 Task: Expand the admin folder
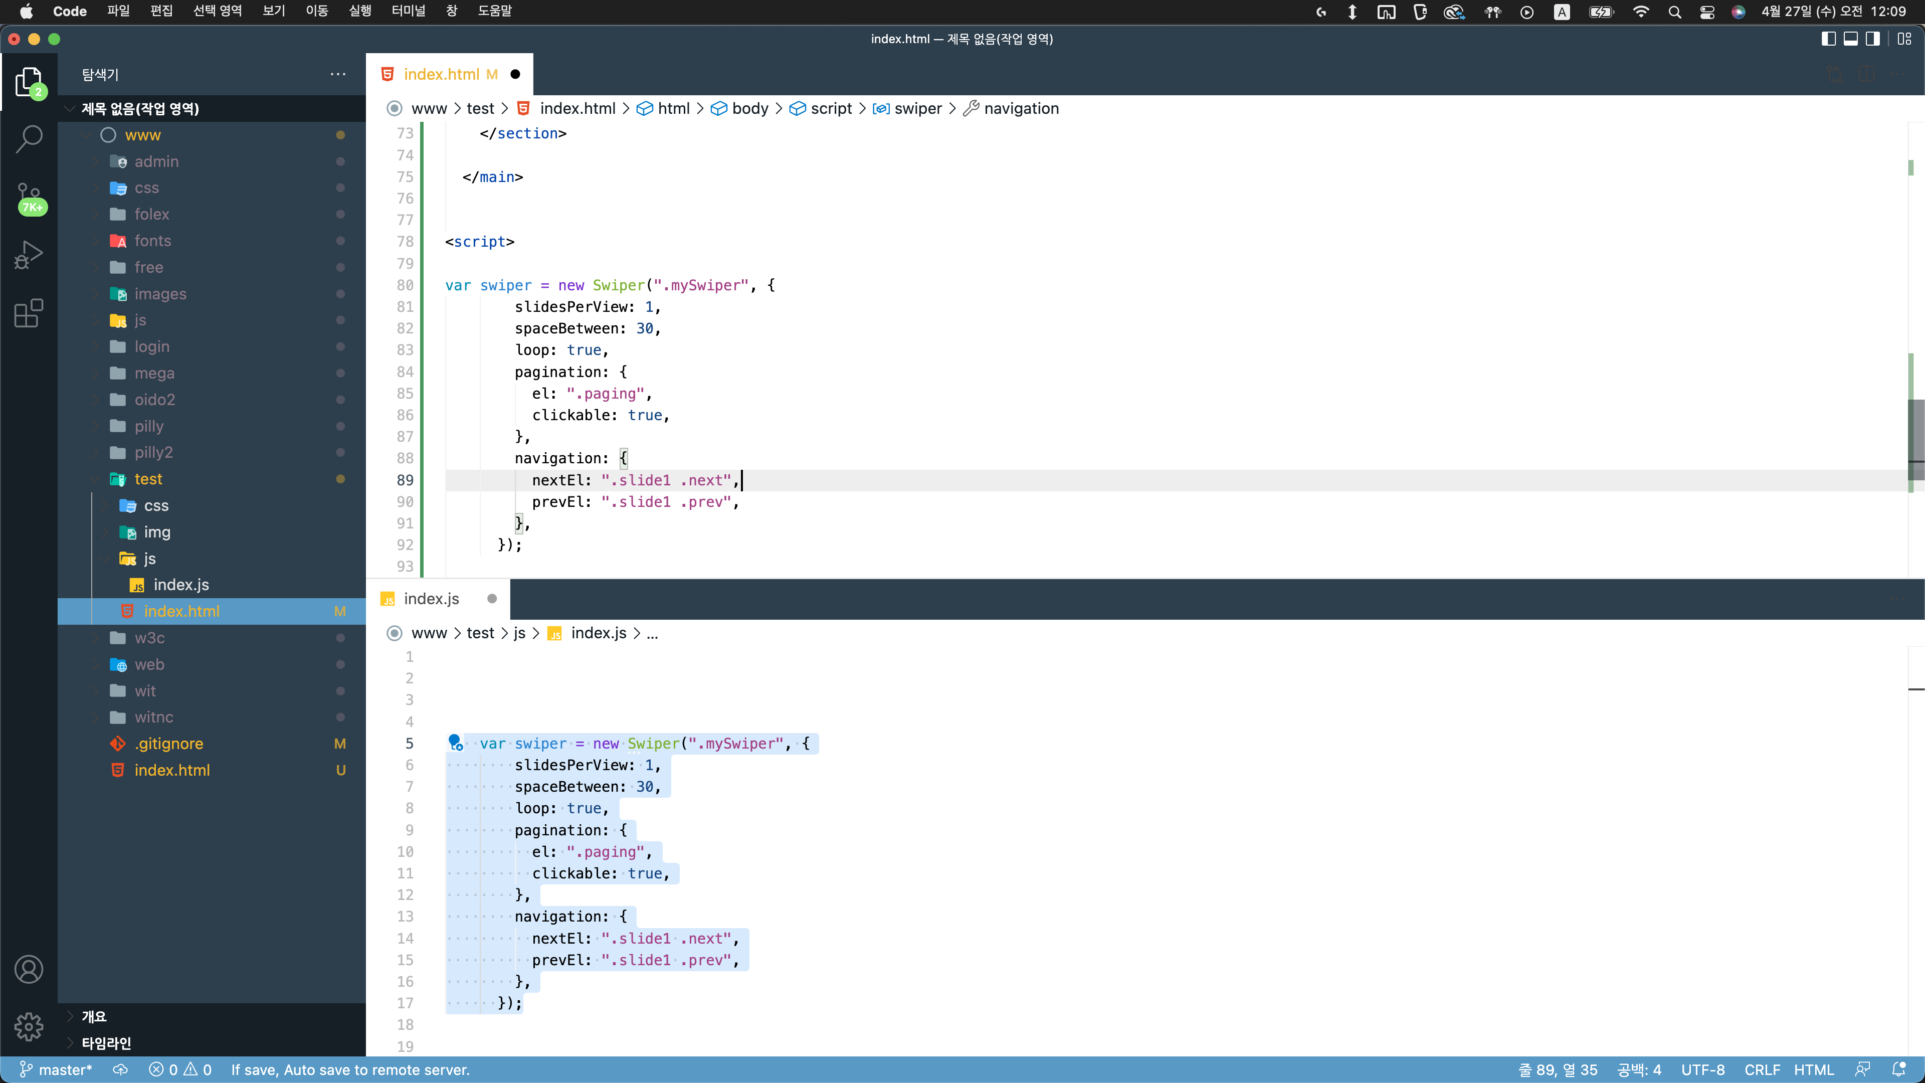(x=212, y=161)
